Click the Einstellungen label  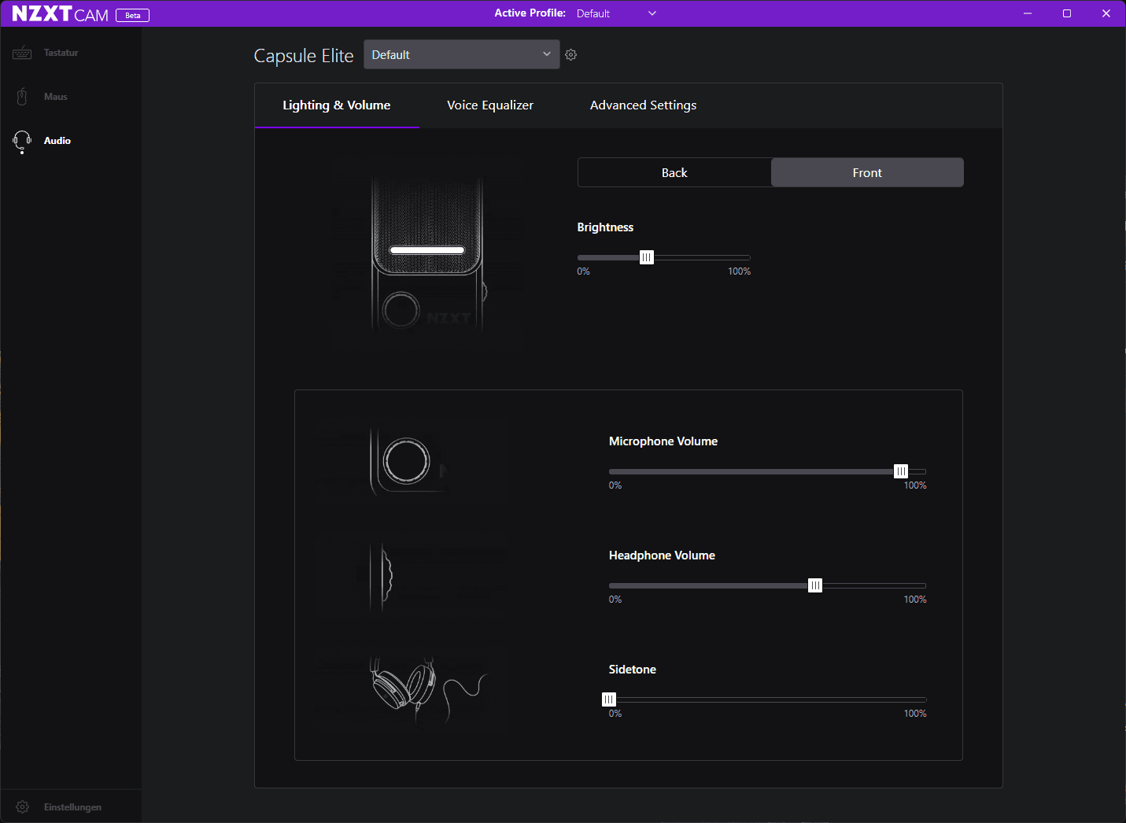72,807
